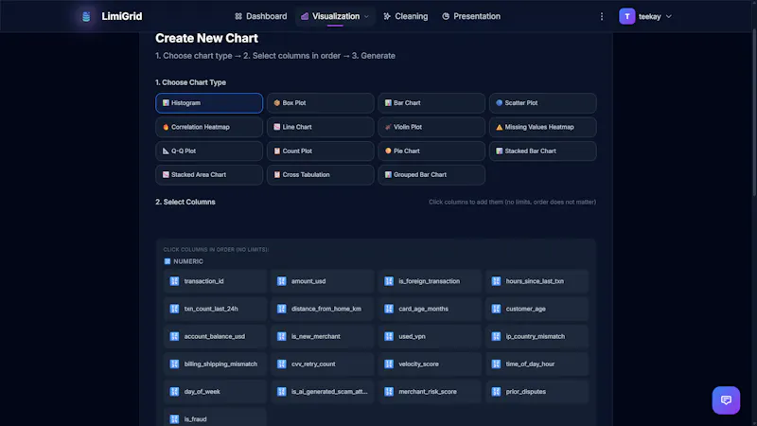757x426 pixels.
Task: Open the chat support button
Action: tap(726, 399)
